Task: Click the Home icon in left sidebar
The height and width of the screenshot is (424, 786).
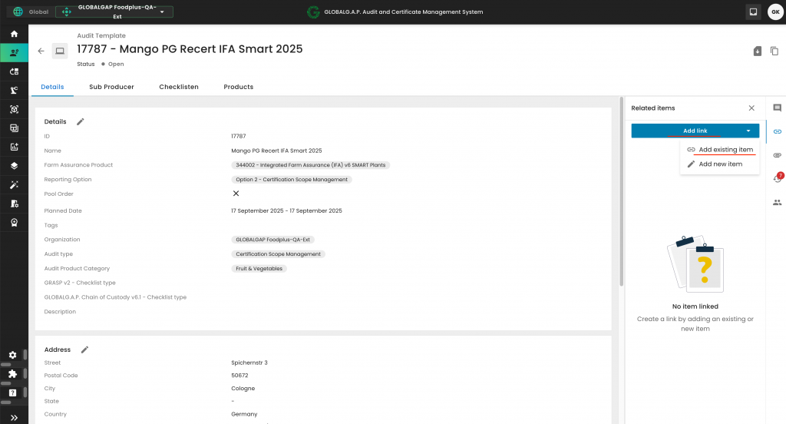Action: click(x=14, y=34)
